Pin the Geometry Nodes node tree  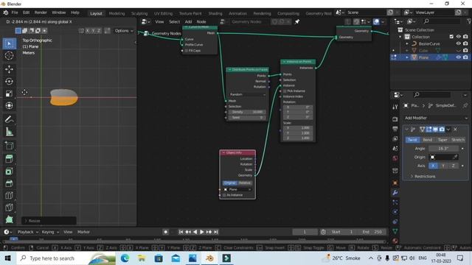pos(297,21)
